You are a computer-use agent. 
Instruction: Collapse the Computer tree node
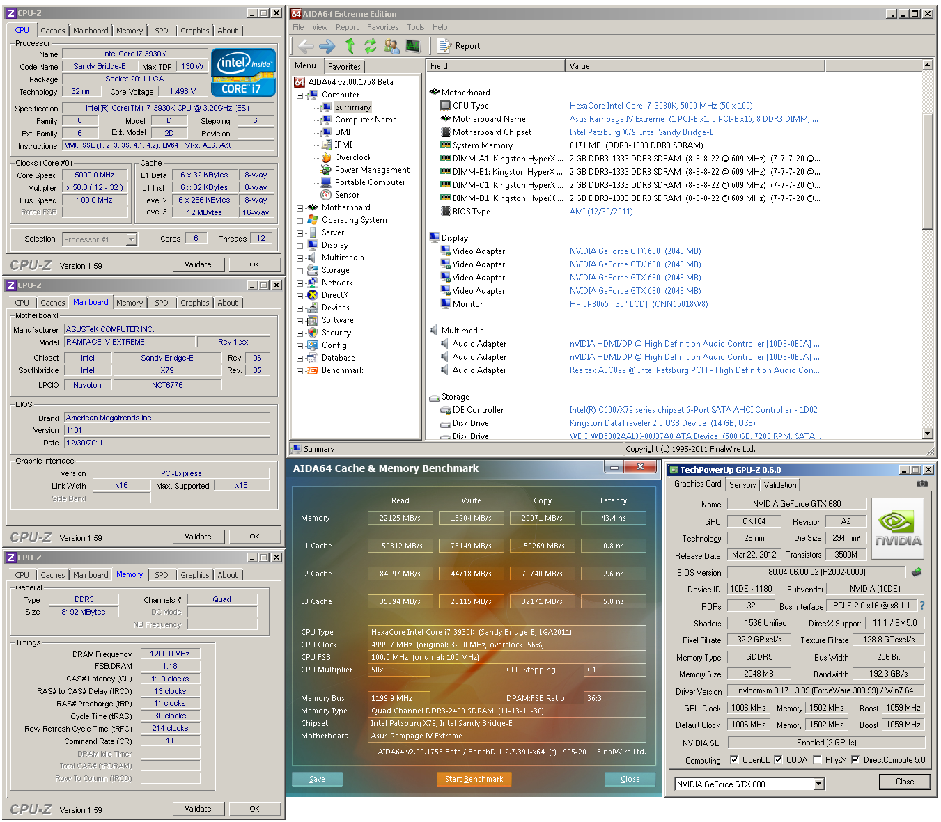[300, 95]
